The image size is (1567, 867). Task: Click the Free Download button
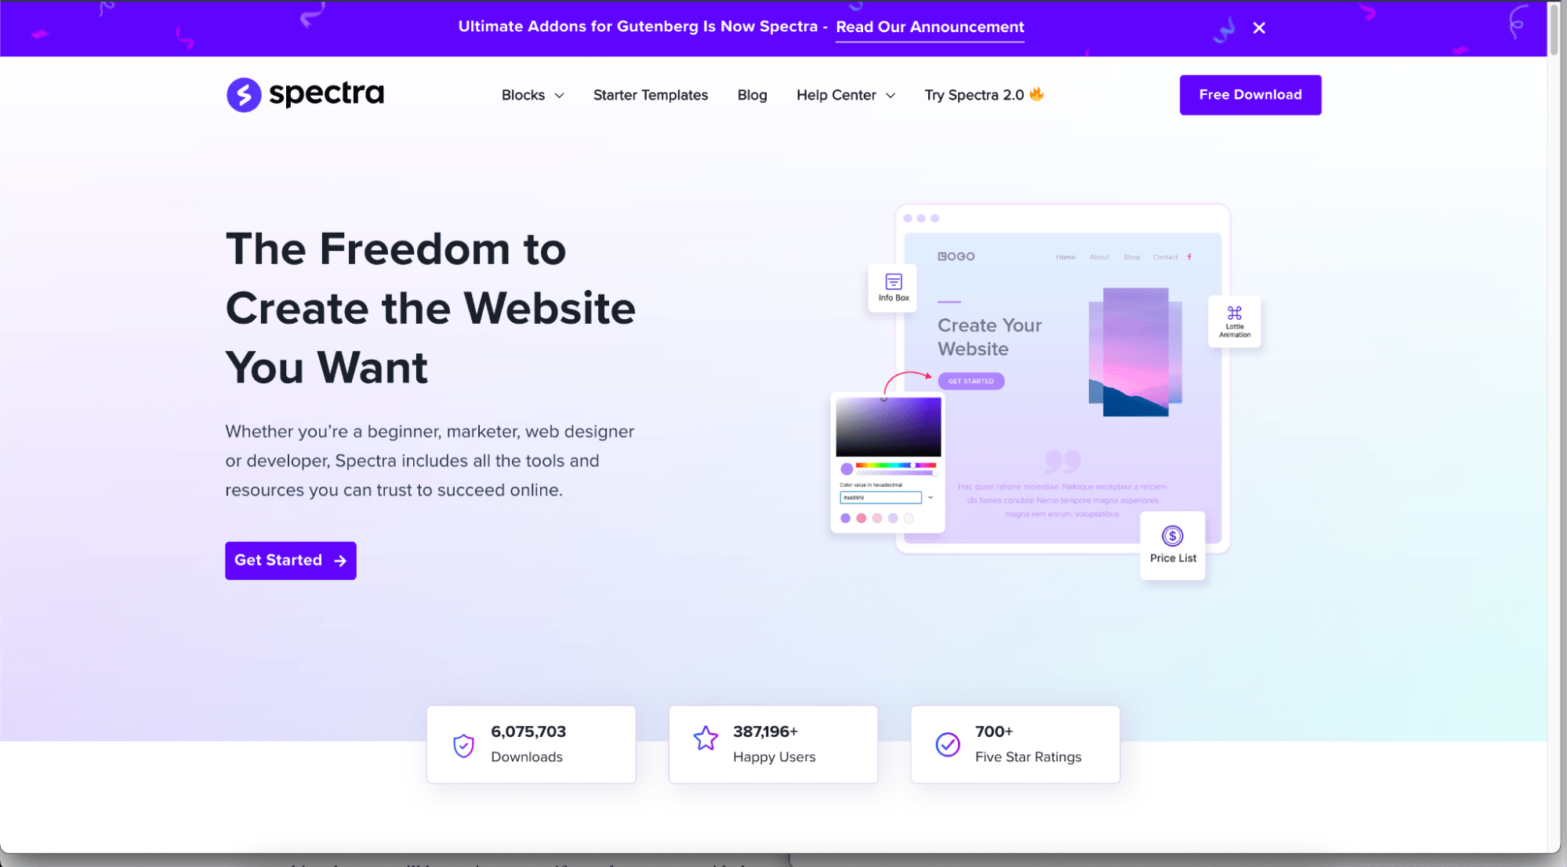click(1250, 95)
